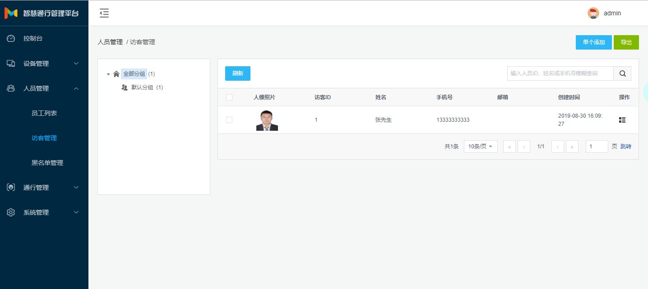Open the operations list icon for 张先生

[622, 120]
